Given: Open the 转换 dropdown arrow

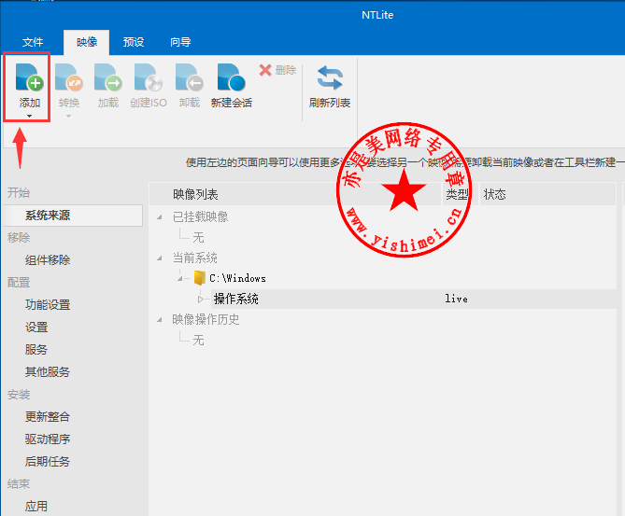Looking at the screenshot, I should 68,117.
